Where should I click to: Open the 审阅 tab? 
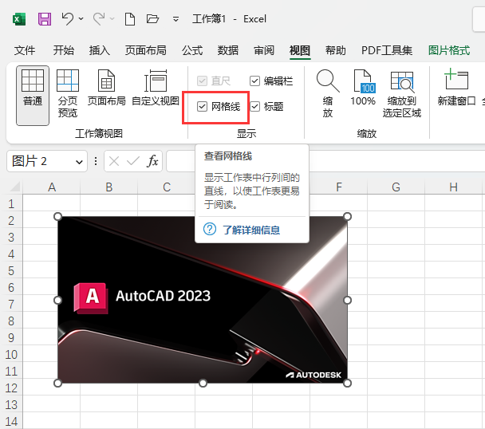tap(264, 50)
